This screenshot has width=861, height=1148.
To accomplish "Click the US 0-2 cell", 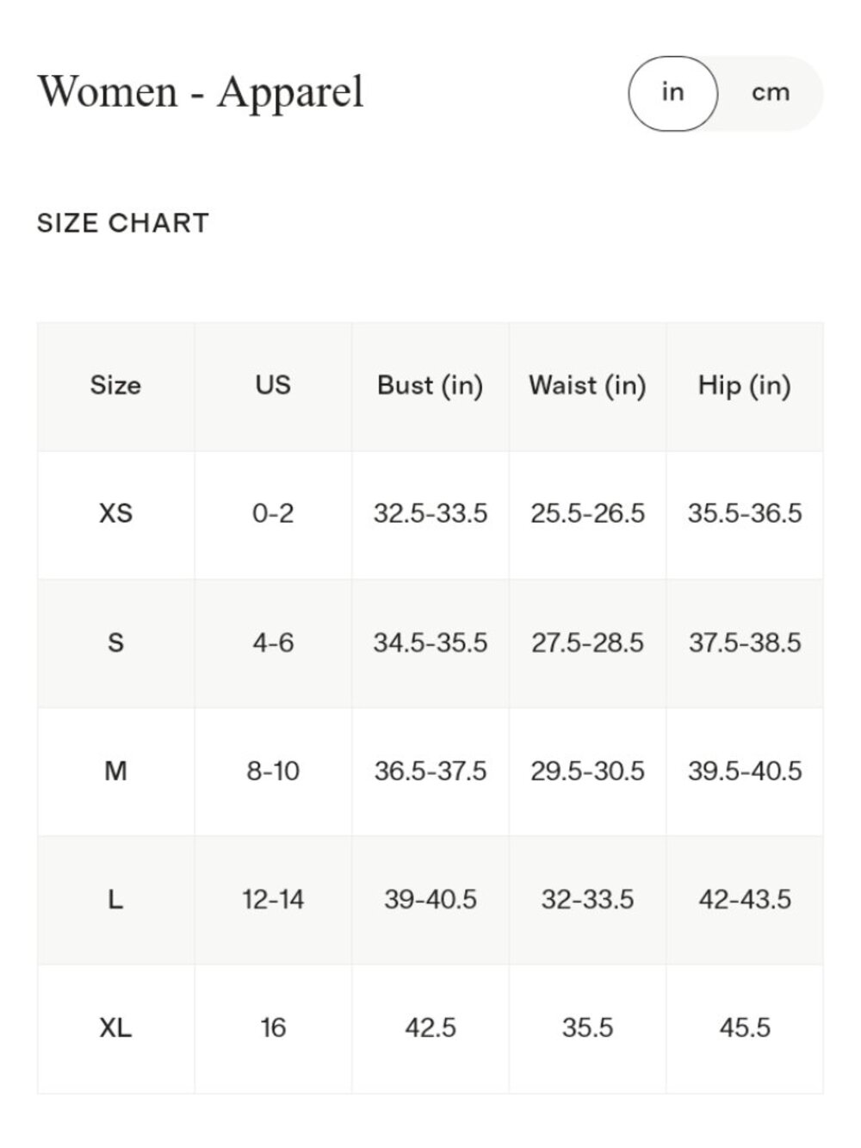I will (273, 514).
